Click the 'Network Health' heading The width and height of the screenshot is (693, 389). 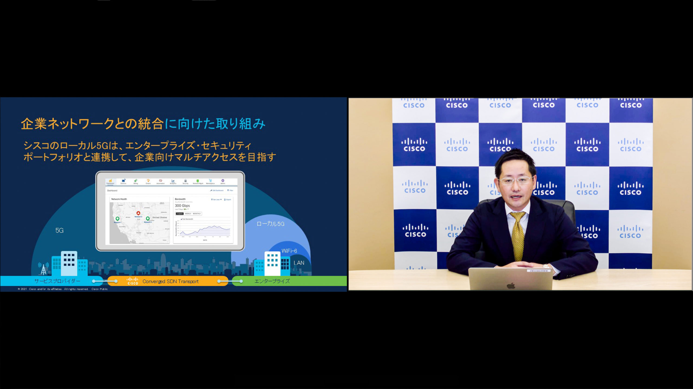click(x=119, y=199)
